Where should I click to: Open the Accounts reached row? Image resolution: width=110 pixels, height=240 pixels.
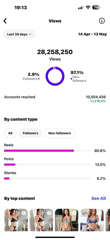coord(55,99)
